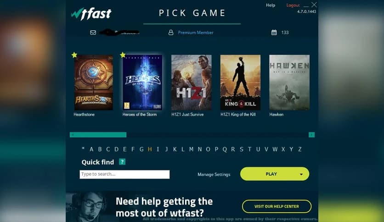Image resolution: width=384 pixels, height=222 pixels.
Task: Show all games with asterisk filter
Action: [x=83, y=149]
